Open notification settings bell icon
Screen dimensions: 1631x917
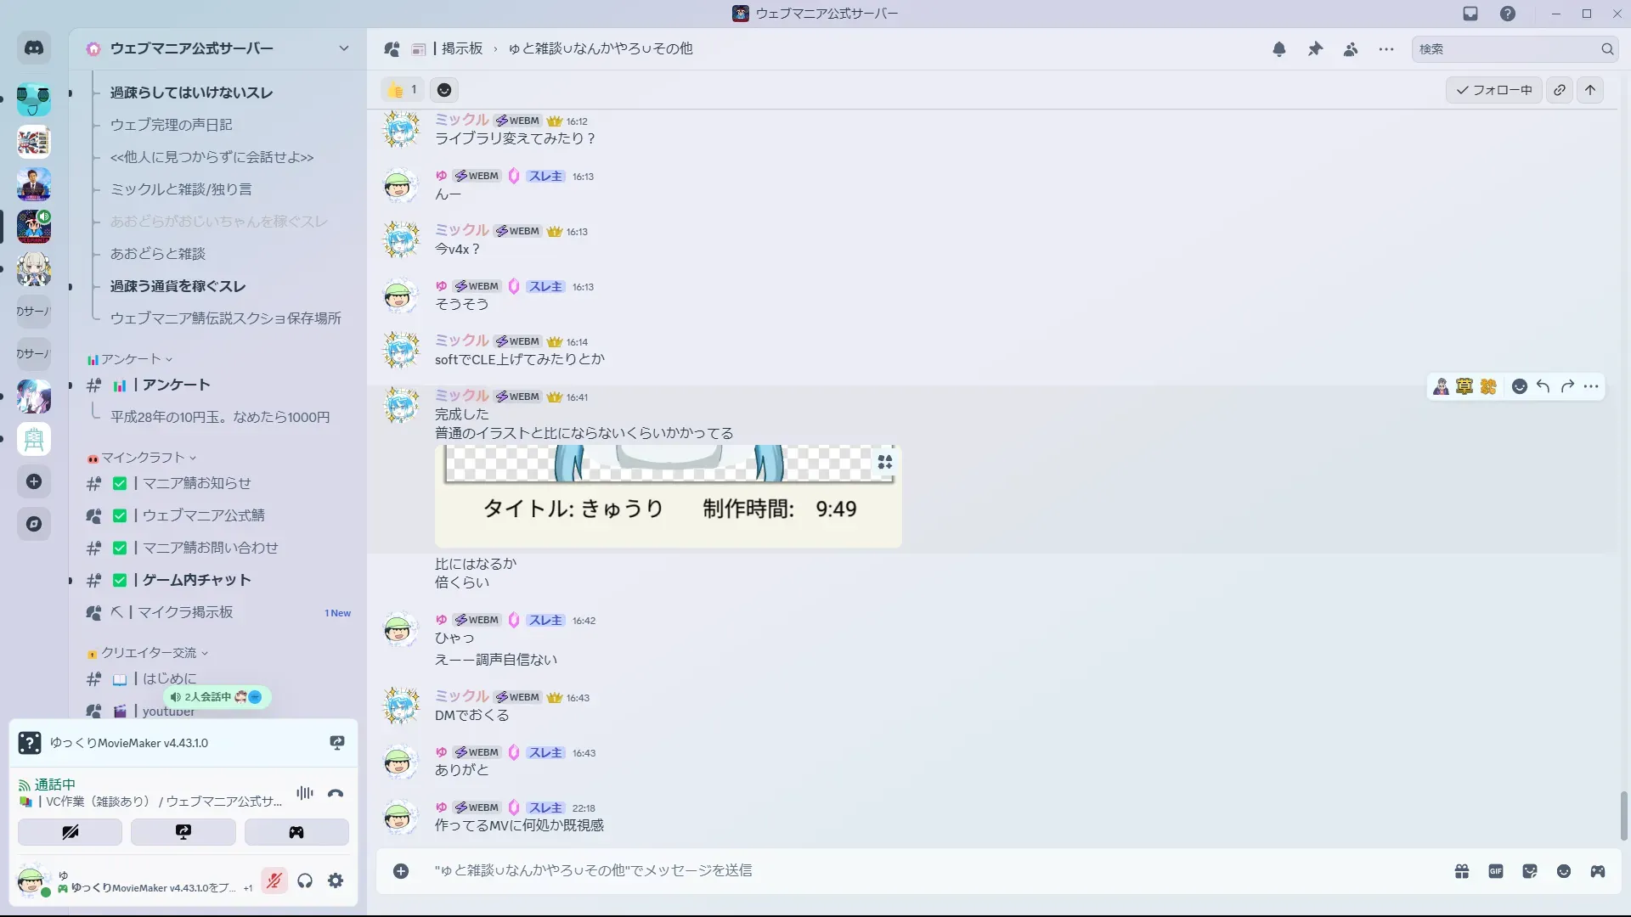[1279, 49]
